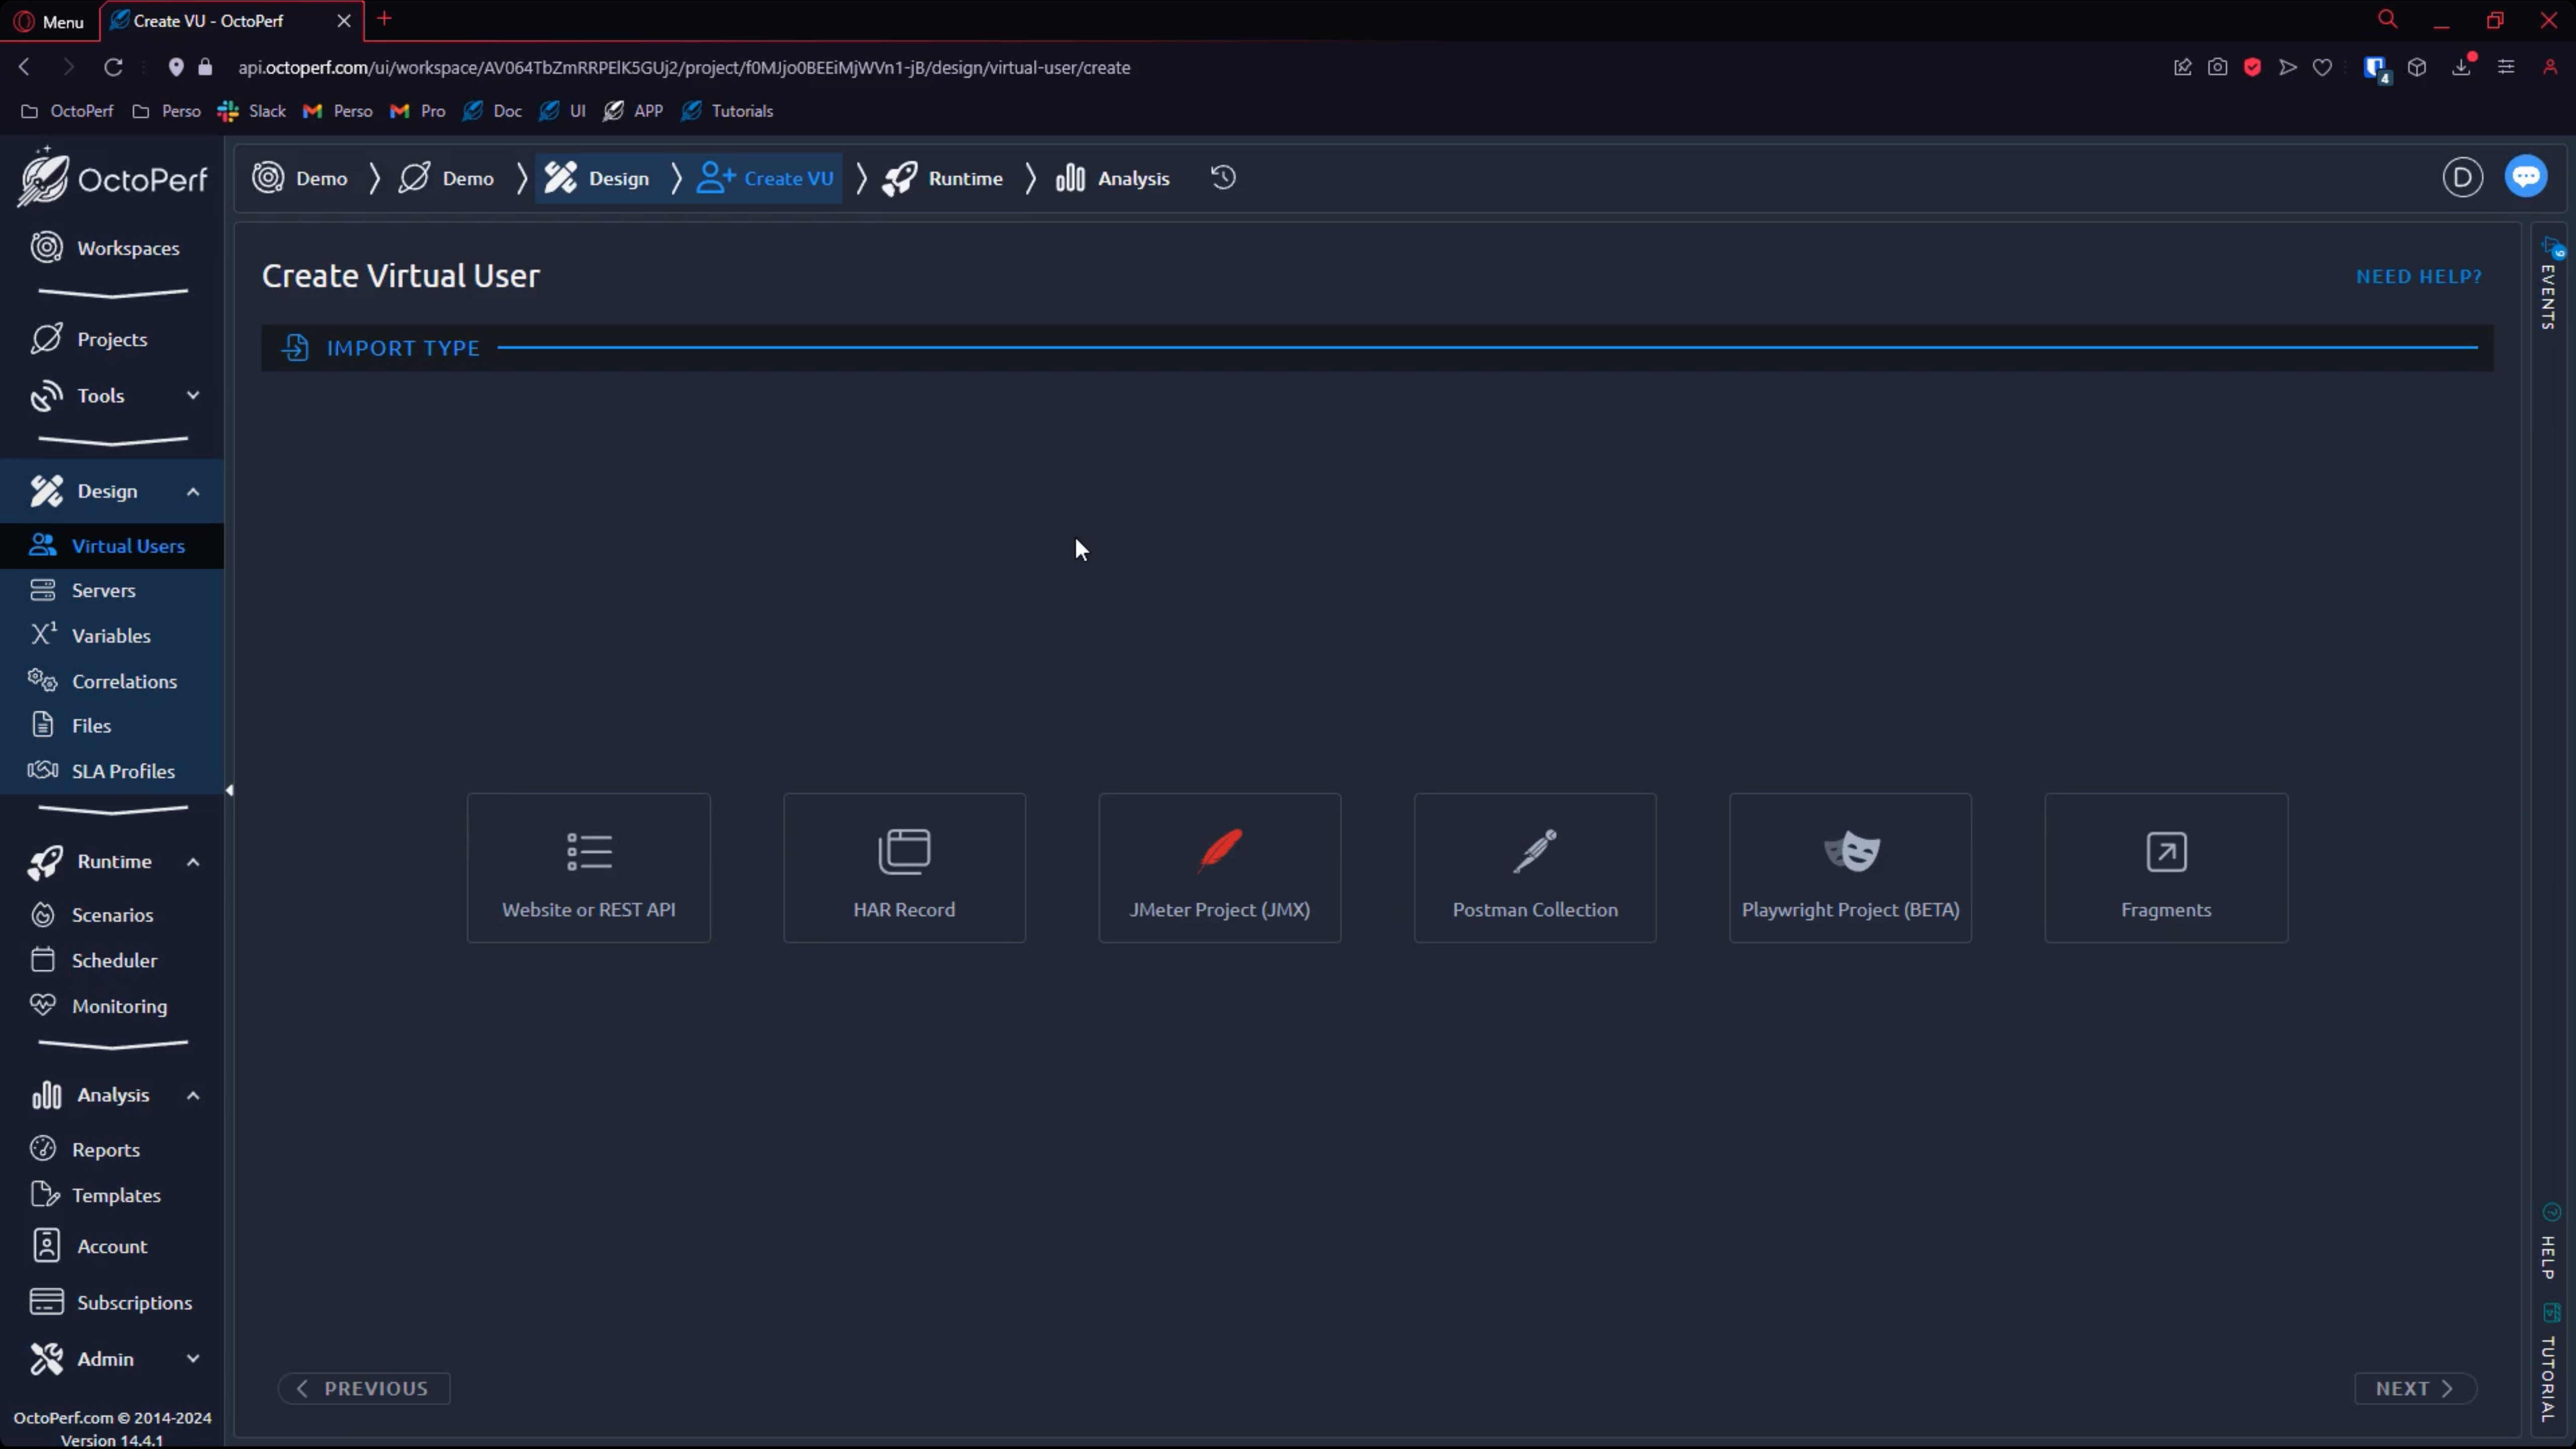Viewport: 2576px width, 1449px height.
Task: Click the OctoPerf rocket logo
Action: click(112, 178)
